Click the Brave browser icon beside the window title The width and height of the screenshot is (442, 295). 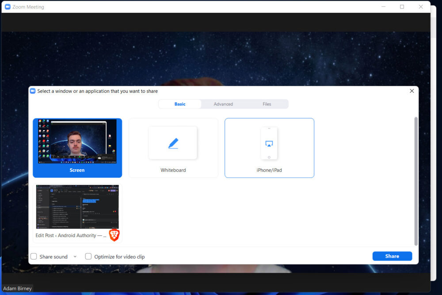point(114,235)
